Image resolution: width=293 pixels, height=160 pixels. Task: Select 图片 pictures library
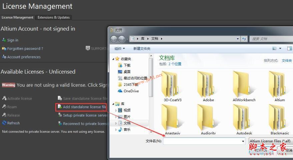point(127,117)
